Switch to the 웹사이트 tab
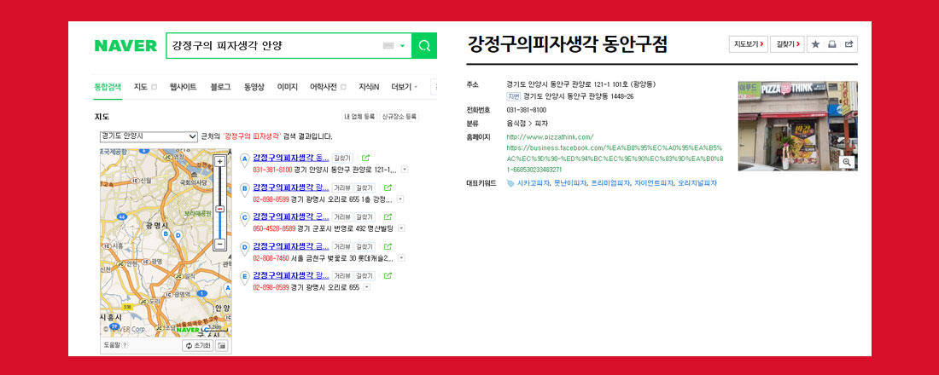 tap(183, 87)
